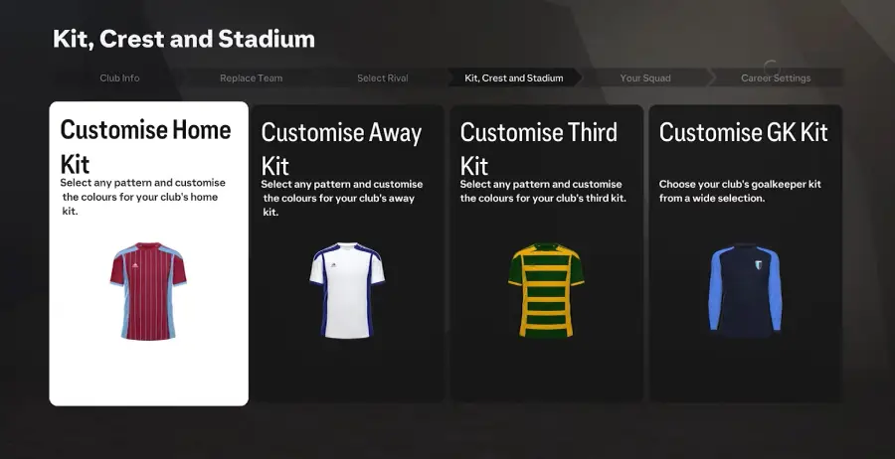Select Kit, Crest and Stadium tab
Screen dimensions: 895x459
tap(513, 77)
